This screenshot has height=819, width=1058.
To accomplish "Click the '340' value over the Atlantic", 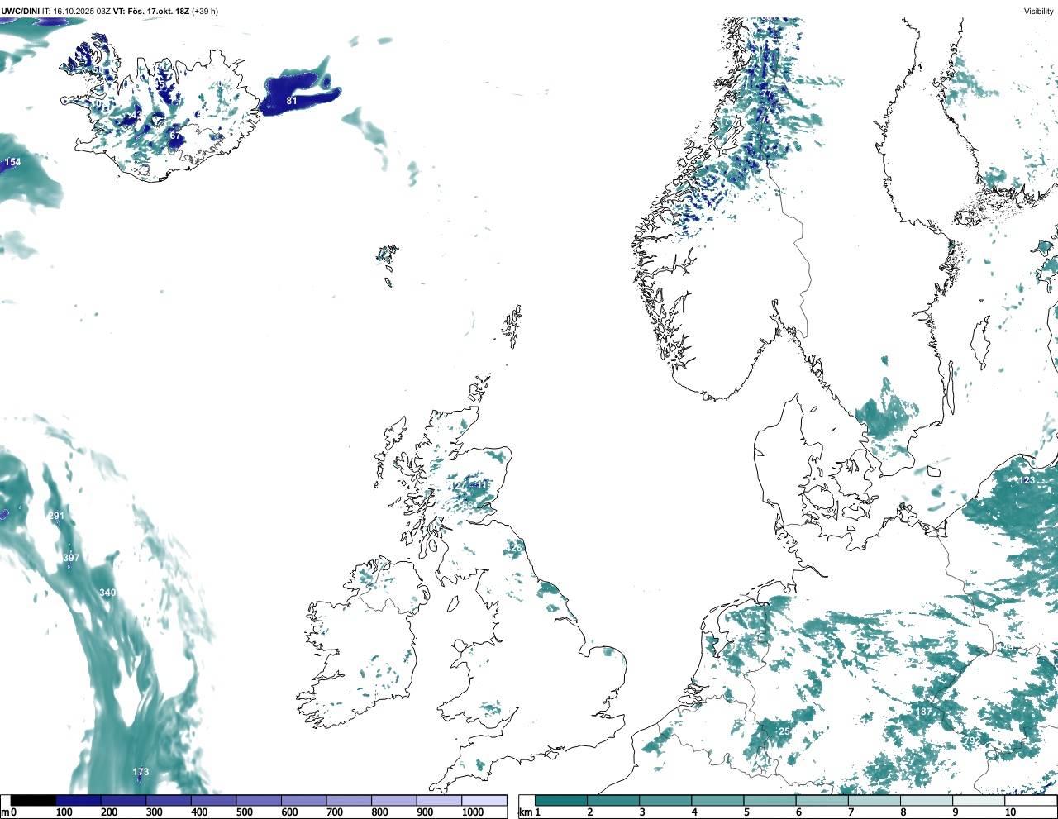I will (x=107, y=593).
